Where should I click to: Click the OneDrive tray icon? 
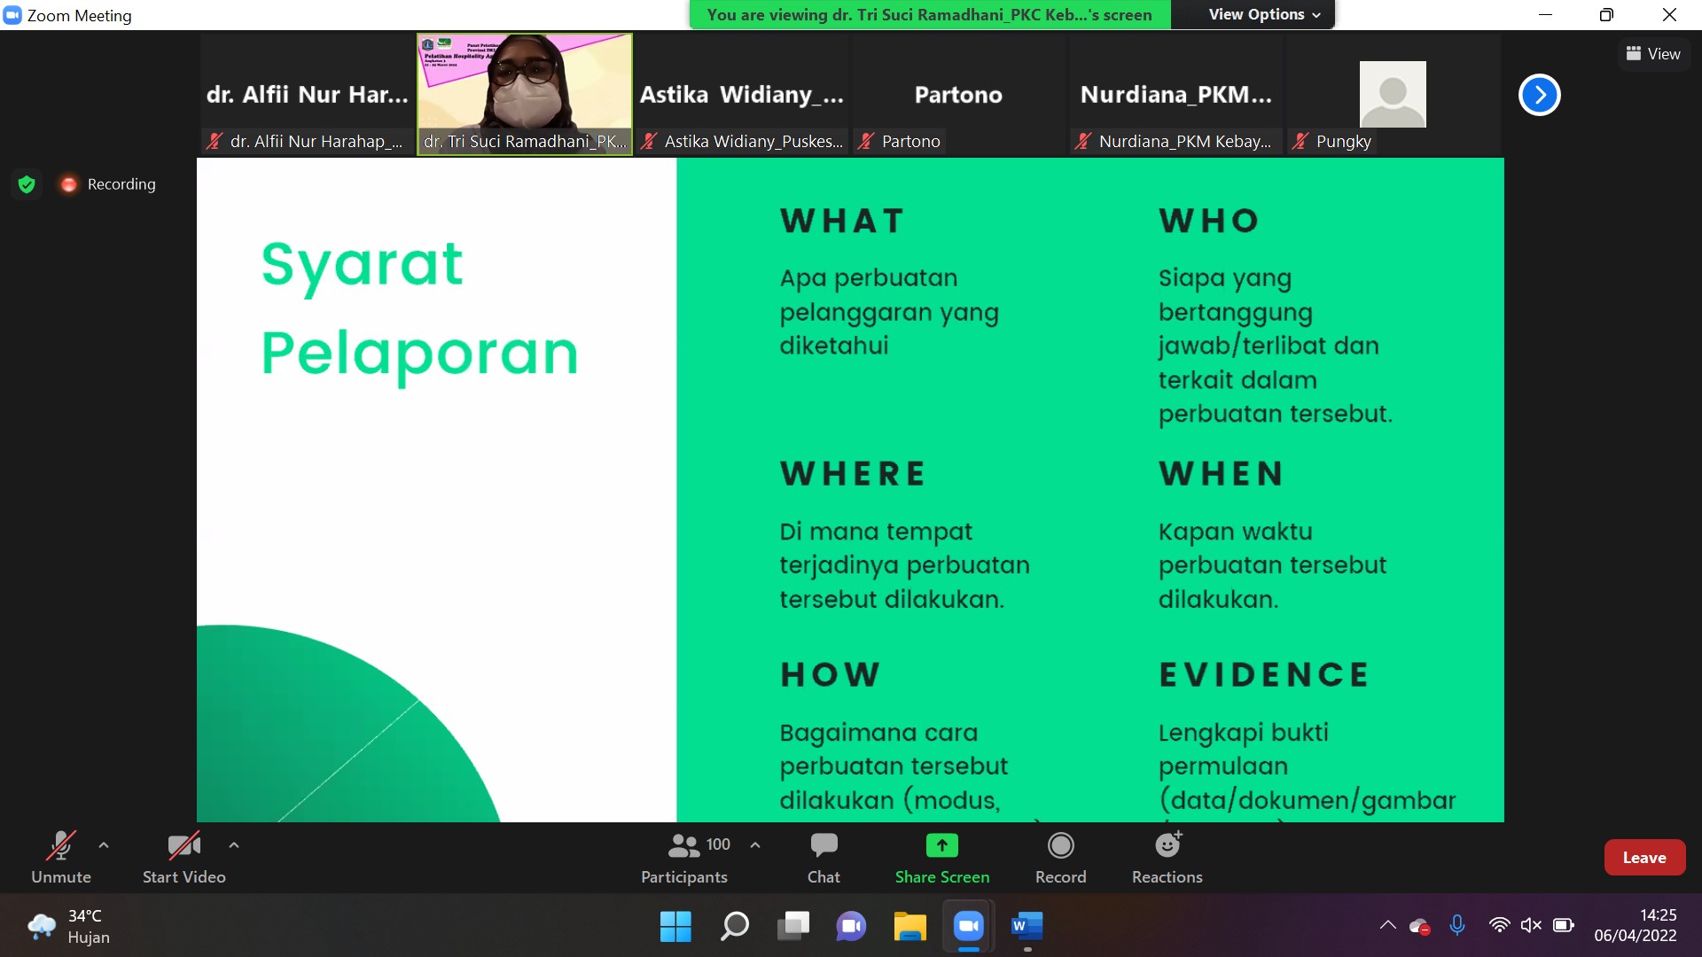coord(1419,926)
